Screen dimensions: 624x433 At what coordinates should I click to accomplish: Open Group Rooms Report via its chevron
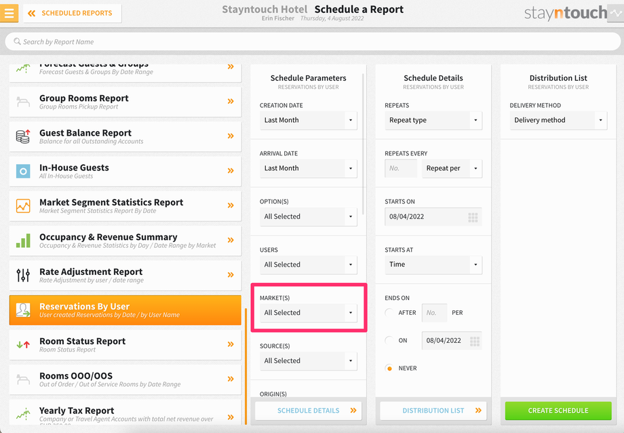(231, 101)
